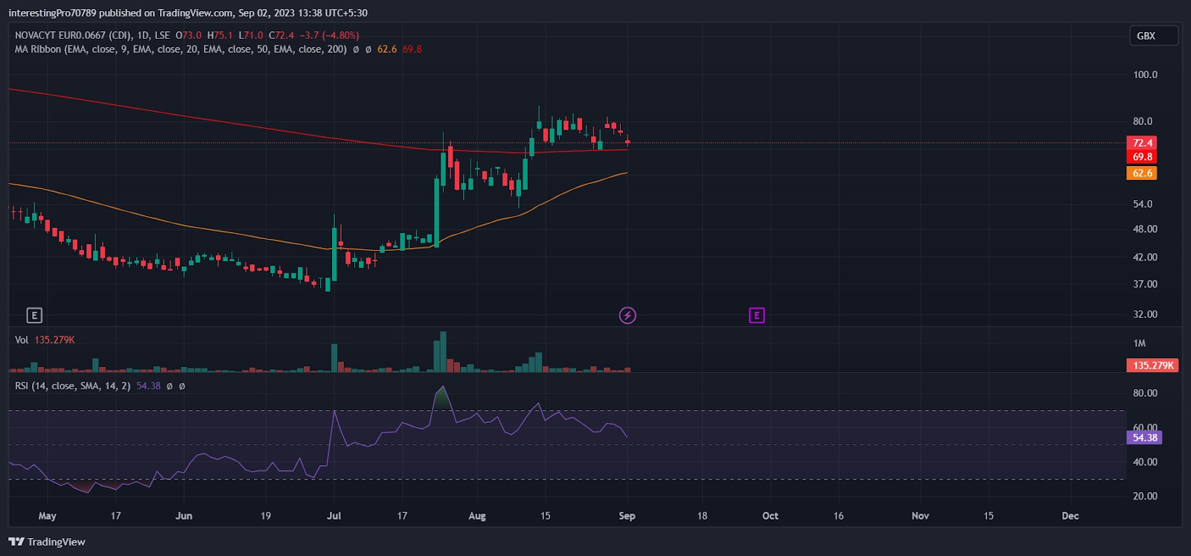The width and height of the screenshot is (1191, 556).
Task: Click the Jun label on time axis
Action: pyautogui.click(x=184, y=516)
